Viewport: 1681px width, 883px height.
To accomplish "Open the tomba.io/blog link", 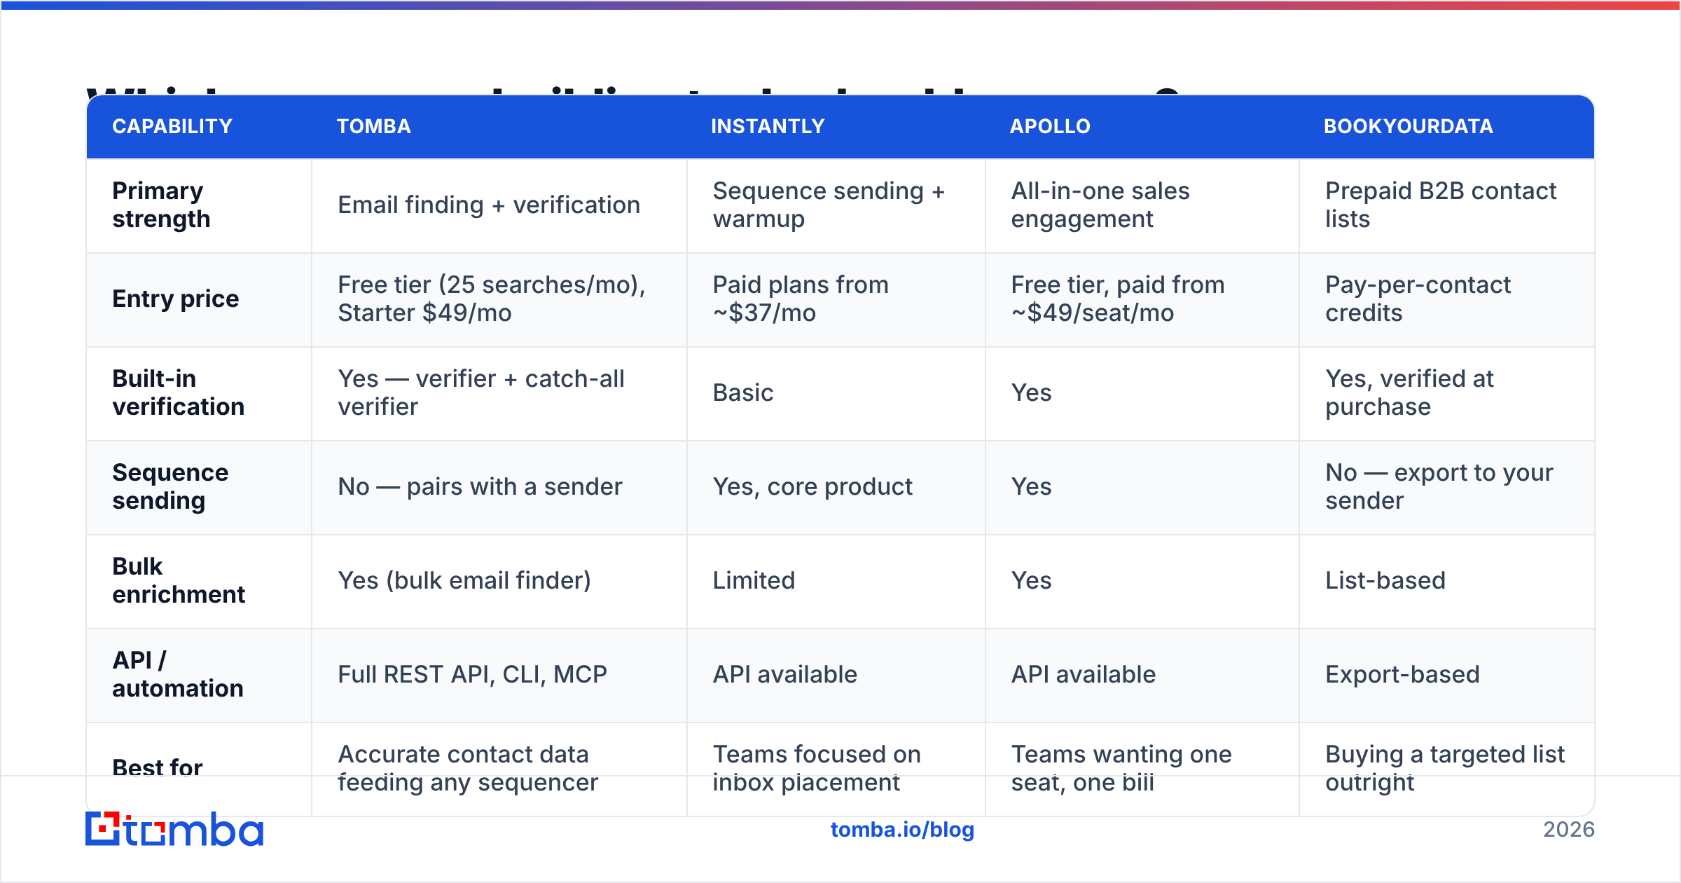I will point(902,830).
